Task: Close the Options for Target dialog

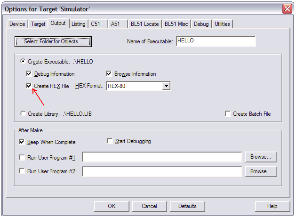Action: click(x=287, y=9)
